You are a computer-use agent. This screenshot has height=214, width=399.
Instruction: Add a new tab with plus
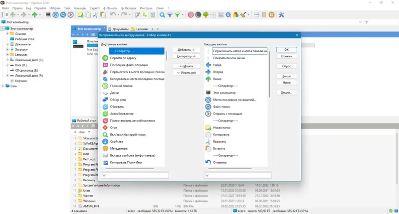point(153,29)
